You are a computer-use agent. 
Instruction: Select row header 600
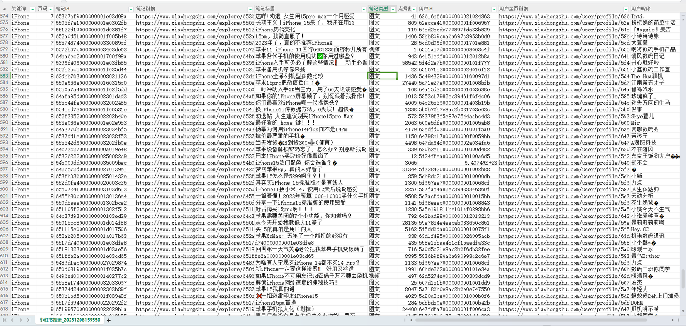(5, 189)
